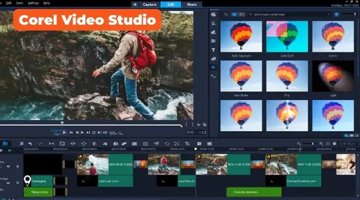Jump to start with Home button
Screen dimensions: 360x200
point(71,132)
